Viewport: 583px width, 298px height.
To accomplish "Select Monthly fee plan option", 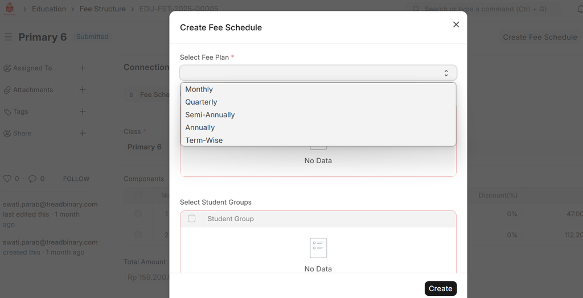I will (199, 89).
